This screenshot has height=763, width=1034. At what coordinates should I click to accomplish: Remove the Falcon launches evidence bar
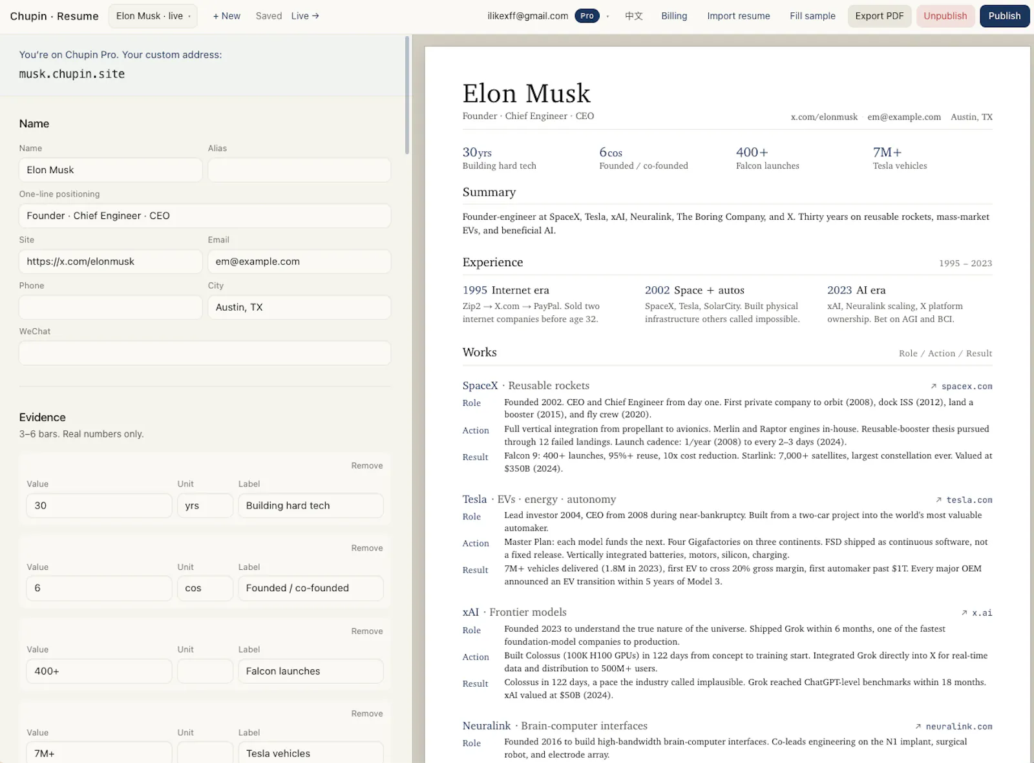(367, 631)
